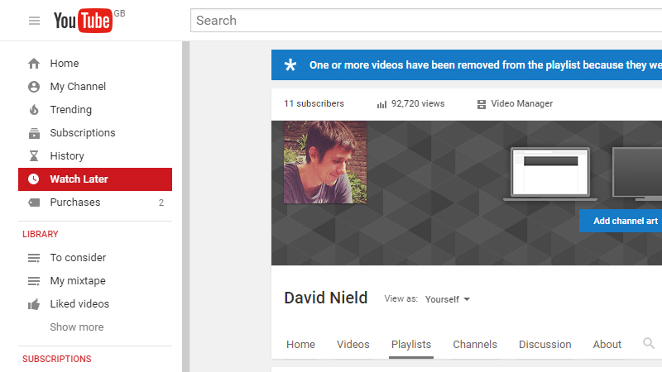This screenshot has height=372, width=662.
Task: Open Purchases in the sidebar
Action: coord(95,203)
